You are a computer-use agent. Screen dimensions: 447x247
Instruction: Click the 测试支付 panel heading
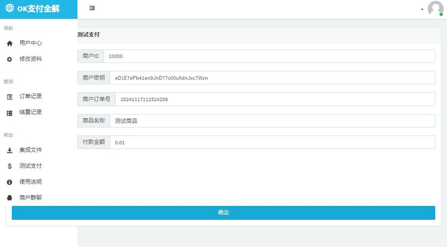click(x=88, y=34)
